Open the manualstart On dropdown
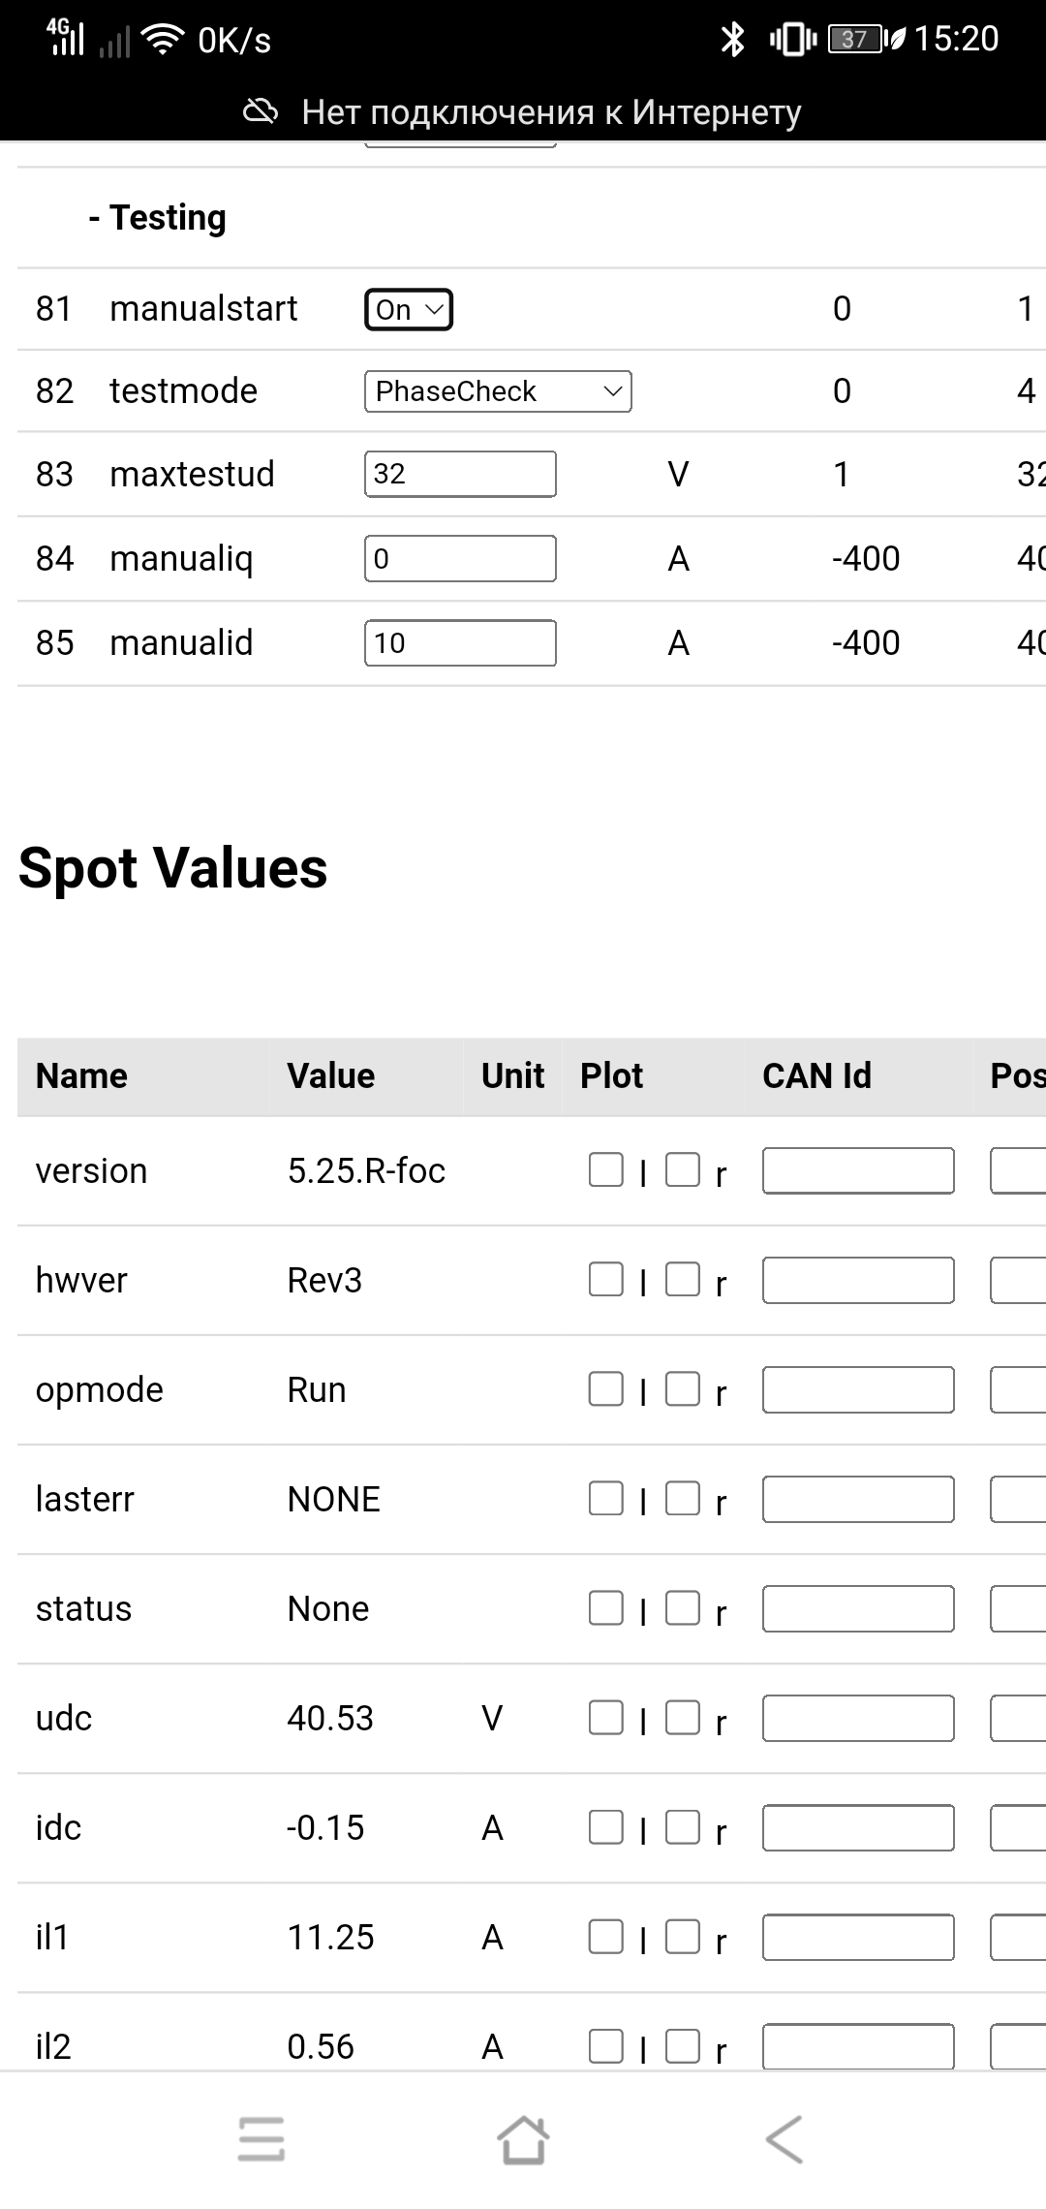1046x2209 pixels. [x=409, y=310]
